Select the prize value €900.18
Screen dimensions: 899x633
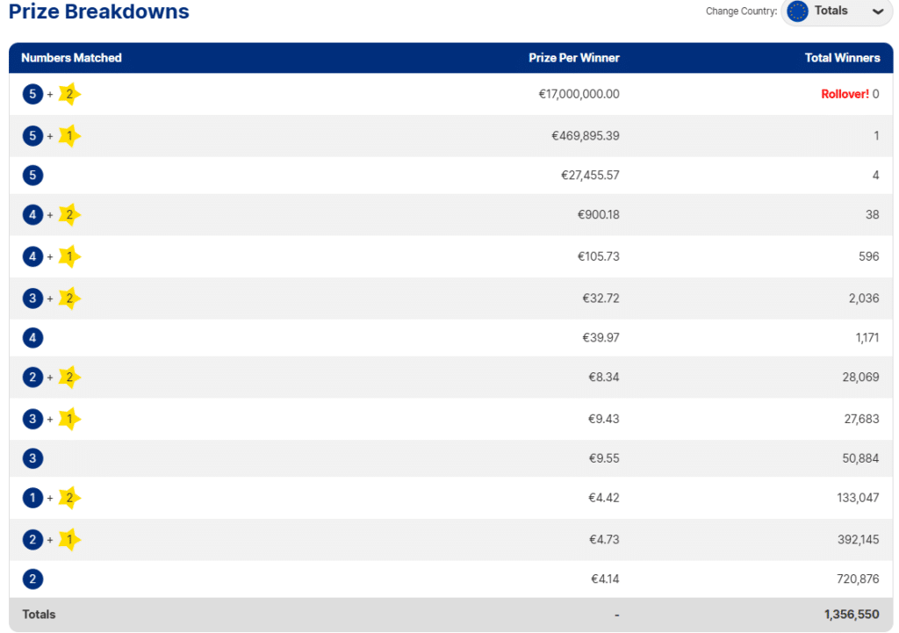tap(599, 215)
